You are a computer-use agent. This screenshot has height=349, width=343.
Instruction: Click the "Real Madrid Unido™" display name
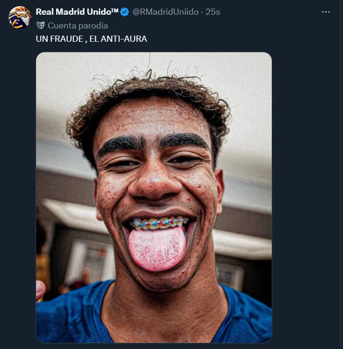click(x=77, y=12)
